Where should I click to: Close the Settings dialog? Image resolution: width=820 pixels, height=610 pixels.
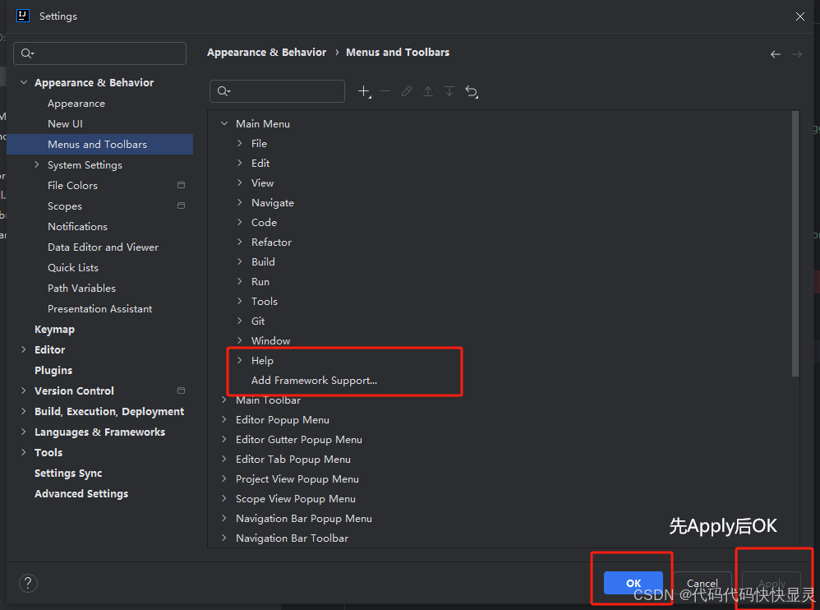coord(800,16)
